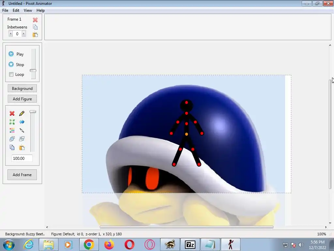Switch to Pivot Animator taskbar icon
Viewport: 334px width, 251px height.
click(x=231, y=244)
